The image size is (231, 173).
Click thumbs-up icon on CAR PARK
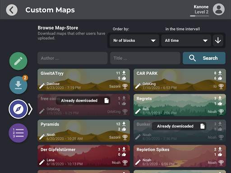220,78
